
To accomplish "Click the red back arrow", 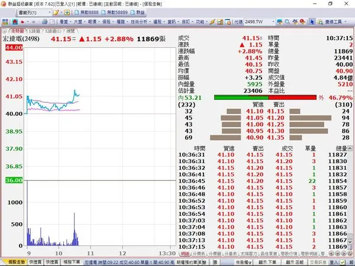I will [x=22, y=22].
